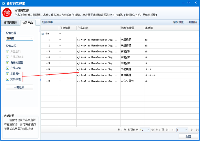Click the red 违禁词管理 logo icon
Image resolution: width=200 pixels, height=141 pixels.
pyautogui.click(x=7, y=13)
